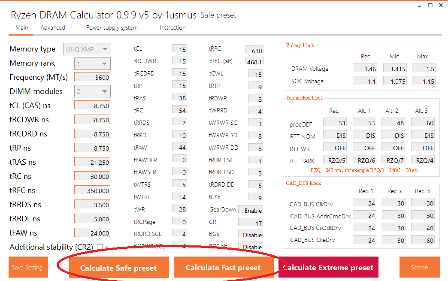
Task: Click the tCL (CAS) ns field
Action: pos(92,106)
